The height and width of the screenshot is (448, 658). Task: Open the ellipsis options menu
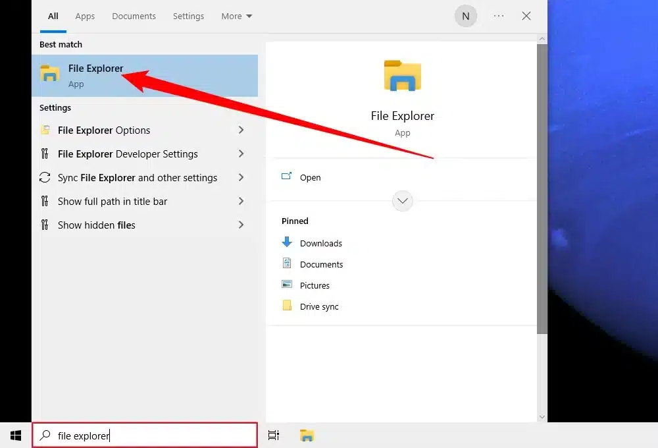tap(498, 16)
